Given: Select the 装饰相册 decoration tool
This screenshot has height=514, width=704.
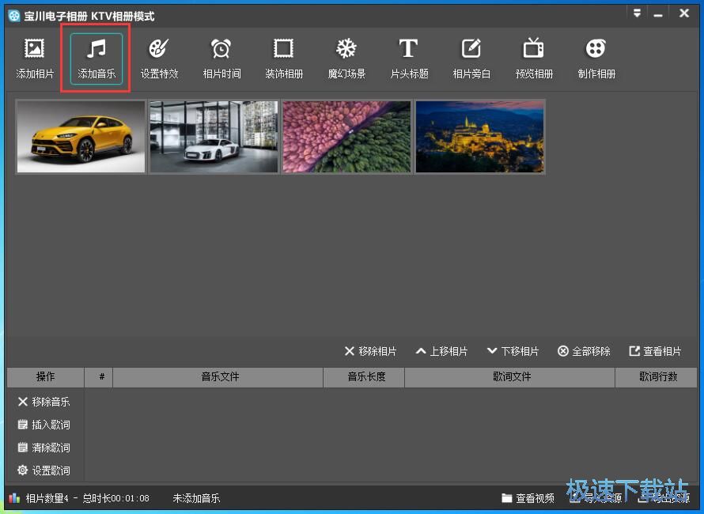Looking at the screenshot, I should point(284,50).
